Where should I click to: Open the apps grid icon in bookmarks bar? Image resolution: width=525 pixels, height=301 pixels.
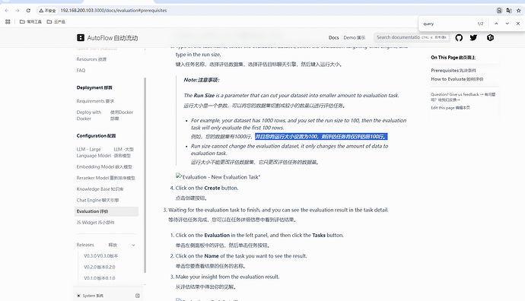point(8,22)
